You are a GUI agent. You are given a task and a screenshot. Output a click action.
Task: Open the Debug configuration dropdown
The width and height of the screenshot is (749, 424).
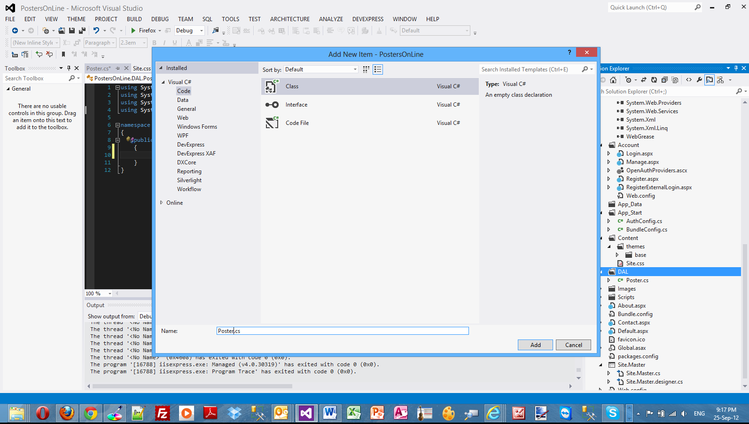pyautogui.click(x=189, y=31)
